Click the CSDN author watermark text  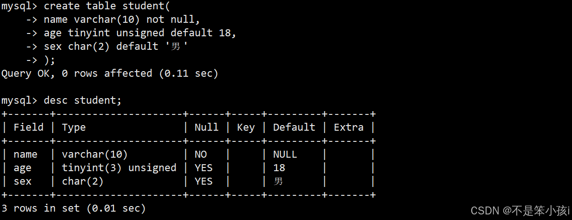520,211
